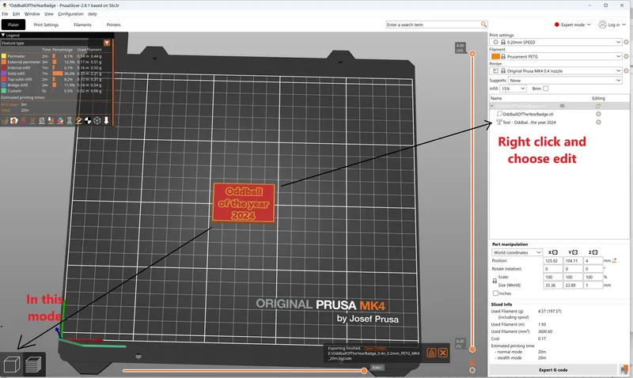This screenshot has width=633, height=378.
Task: Toggle the X axis mirror button
Action: click(555, 252)
